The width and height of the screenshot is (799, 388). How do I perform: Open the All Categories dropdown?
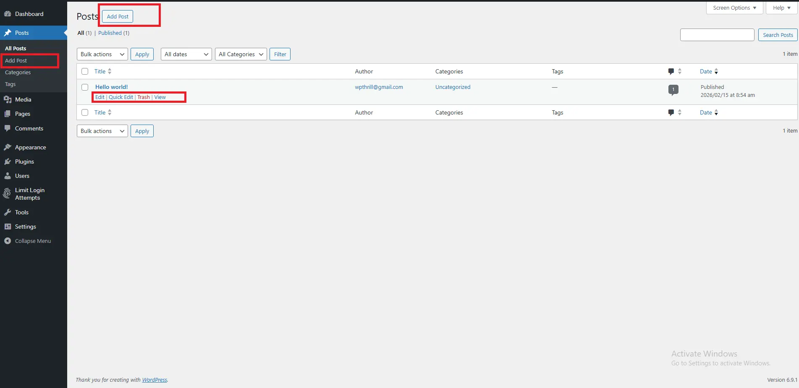(x=240, y=54)
